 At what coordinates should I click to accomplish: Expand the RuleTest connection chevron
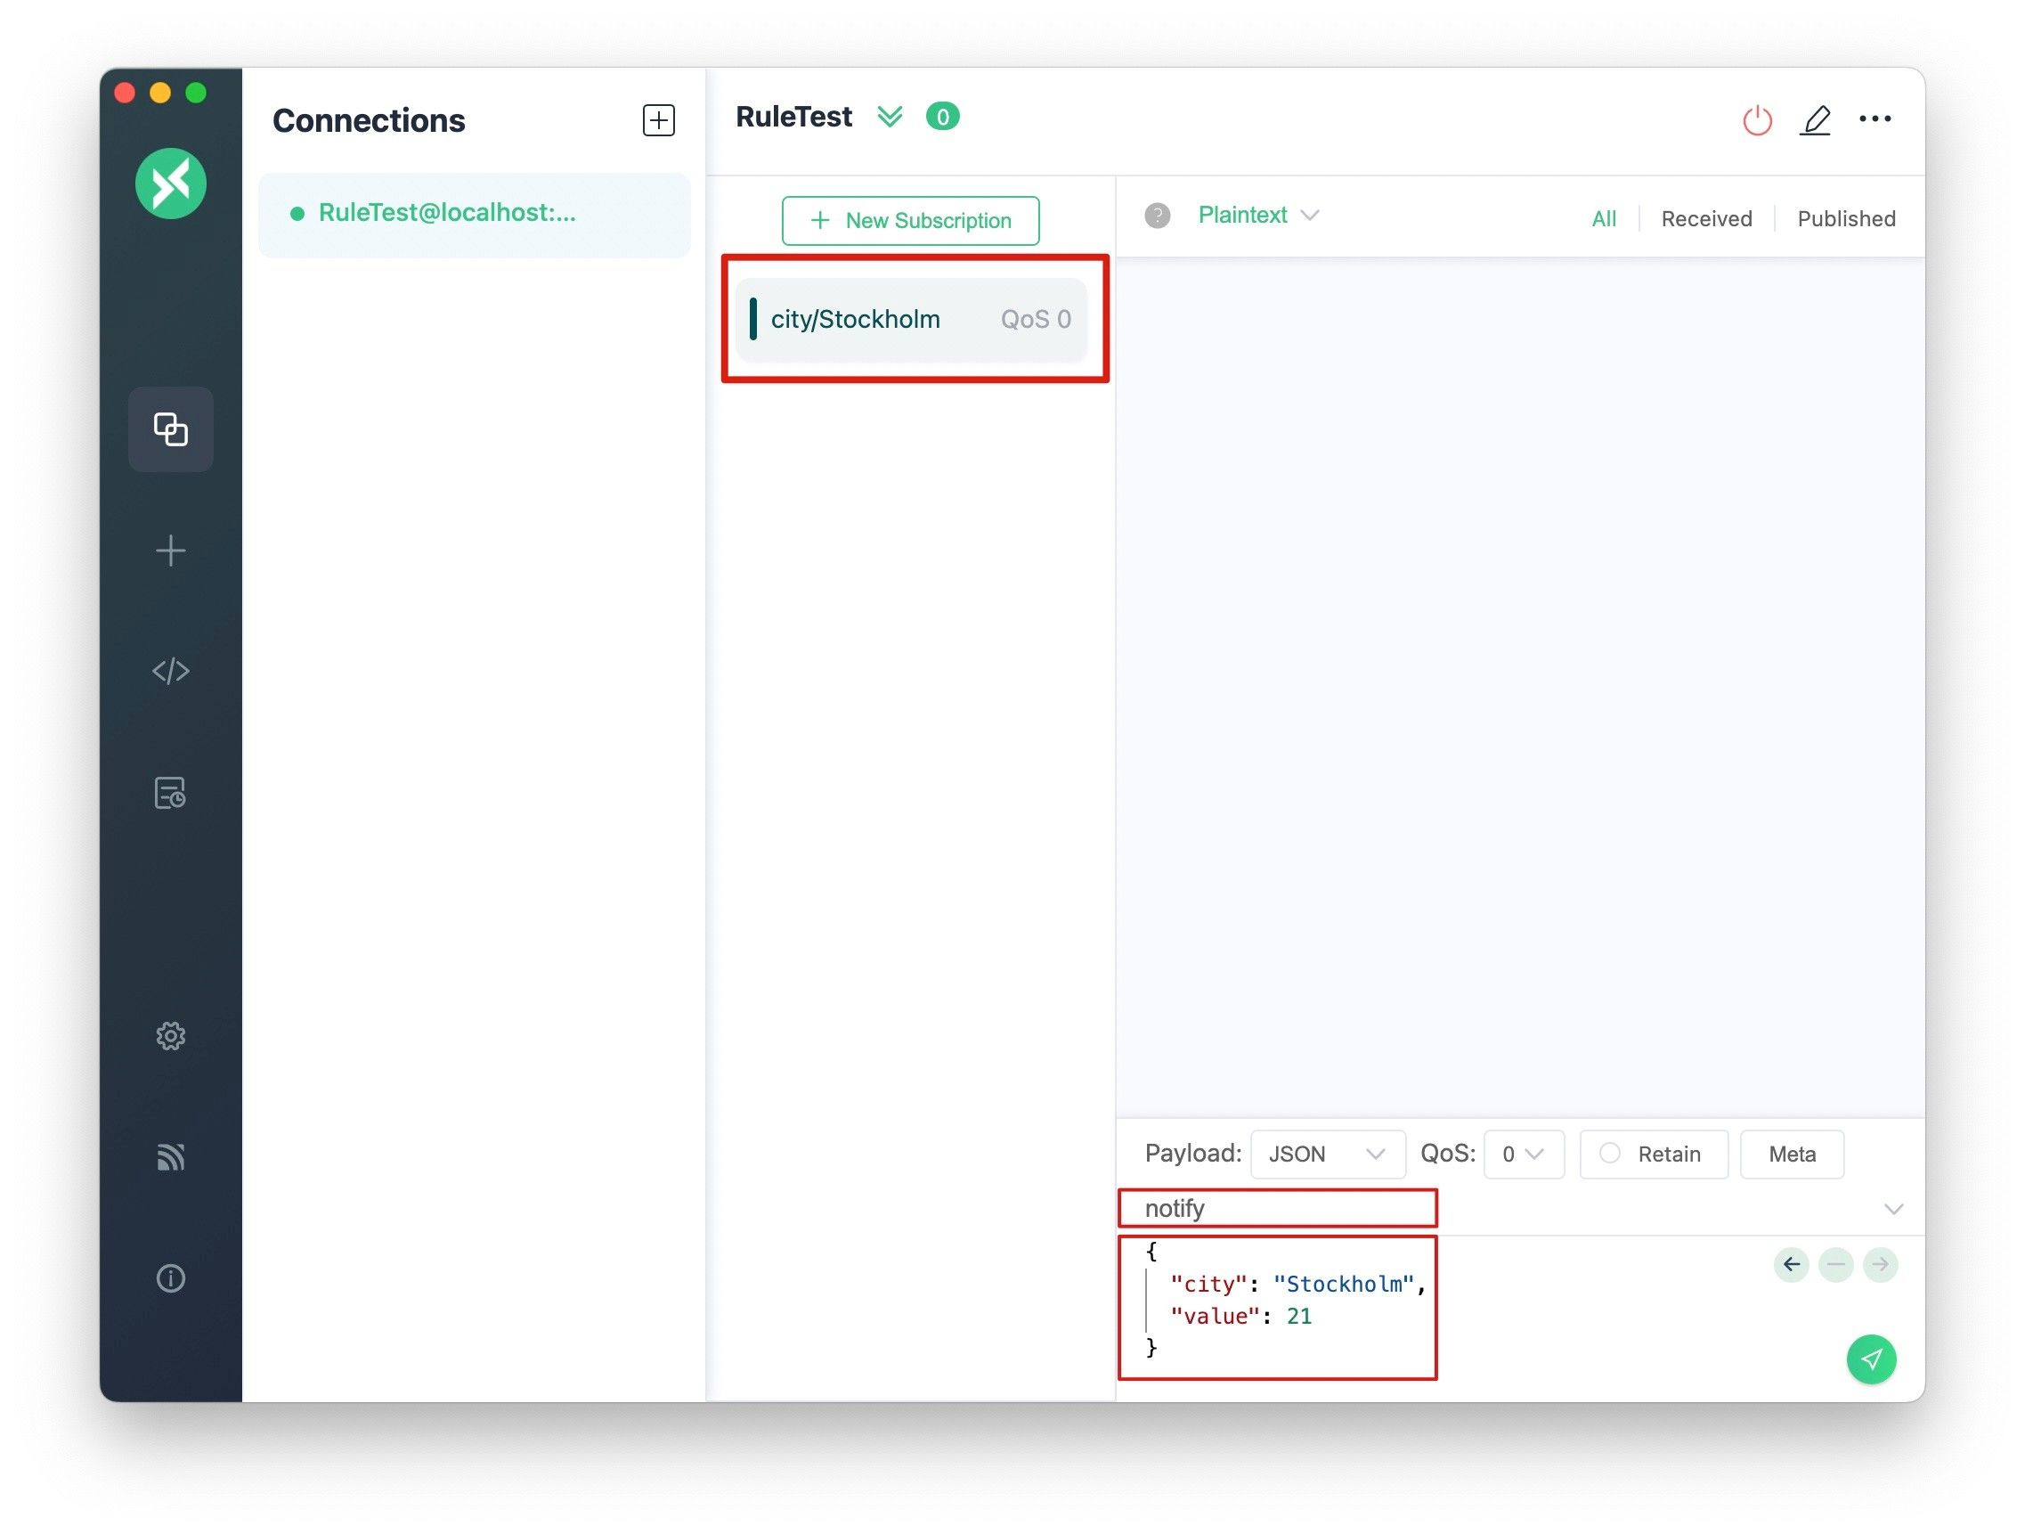[x=891, y=116]
